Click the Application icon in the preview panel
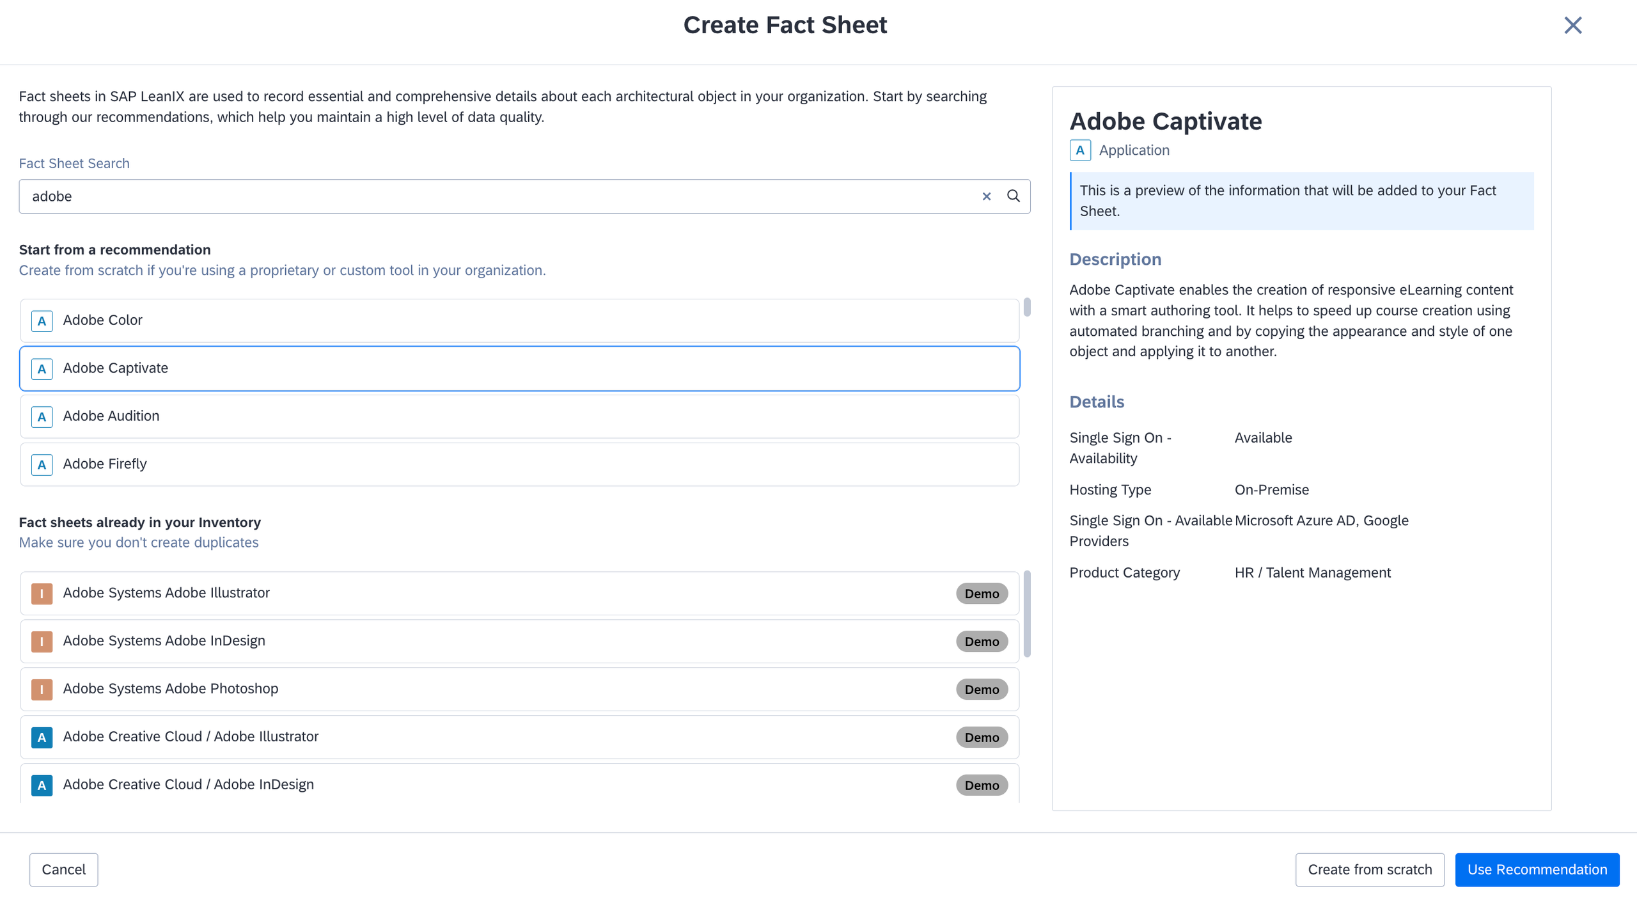This screenshot has width=1637, height=907. [x=1080, y=150]
